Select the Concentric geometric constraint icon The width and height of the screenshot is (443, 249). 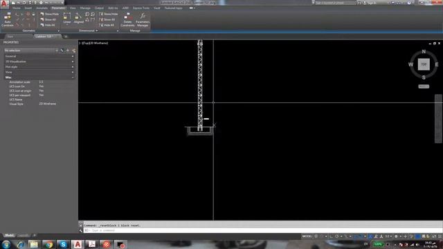click(x=28, y=14)
